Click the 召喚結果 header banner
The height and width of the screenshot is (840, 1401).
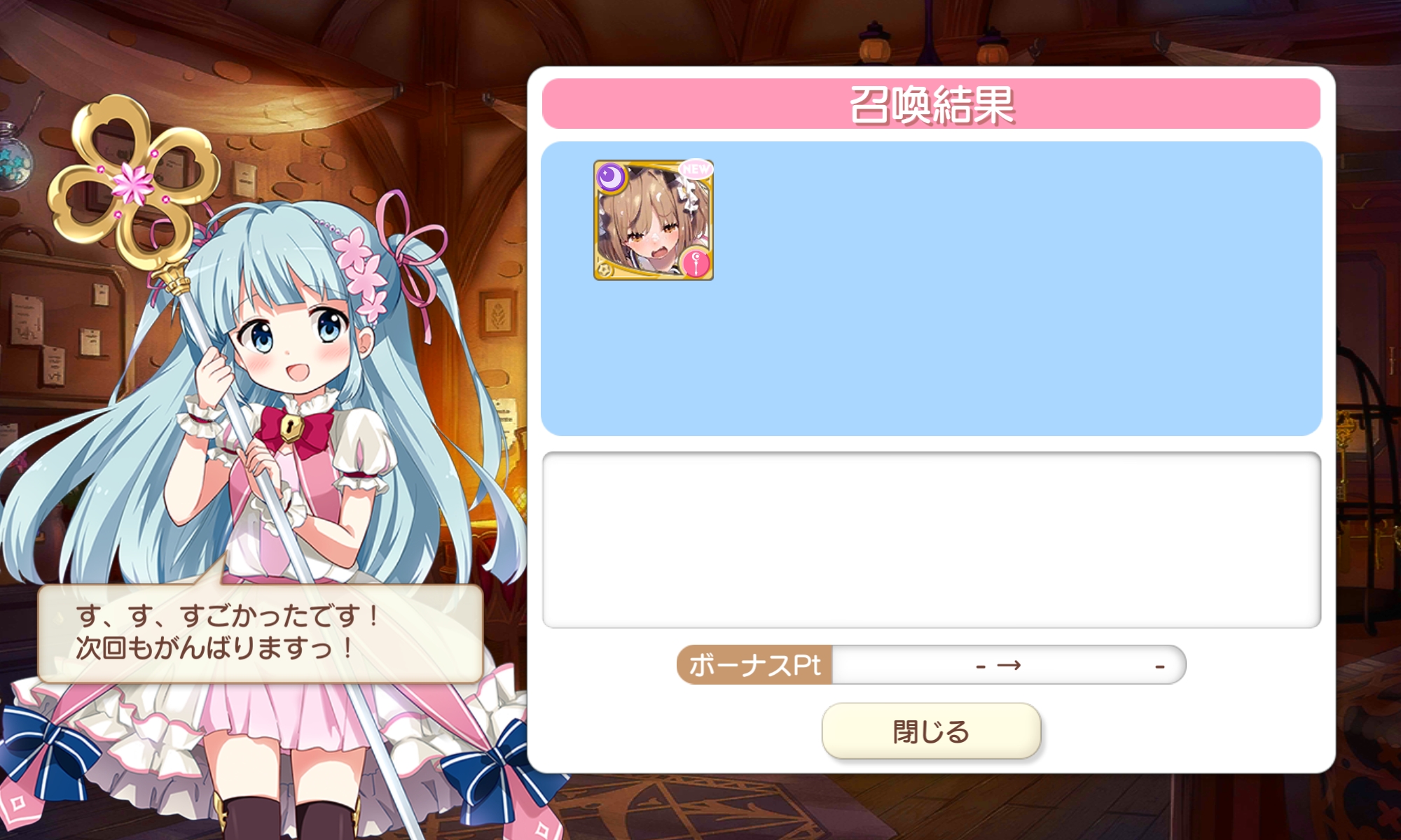(931, 104)
